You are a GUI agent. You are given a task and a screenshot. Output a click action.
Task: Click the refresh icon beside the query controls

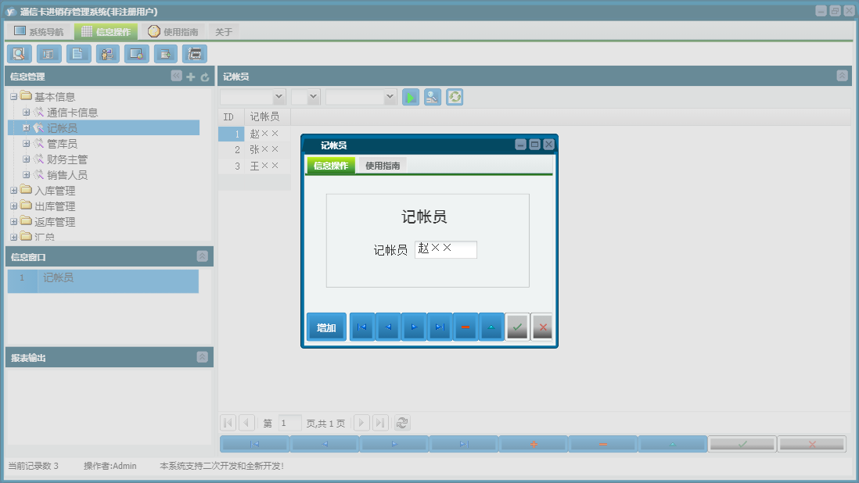(455, 97)
